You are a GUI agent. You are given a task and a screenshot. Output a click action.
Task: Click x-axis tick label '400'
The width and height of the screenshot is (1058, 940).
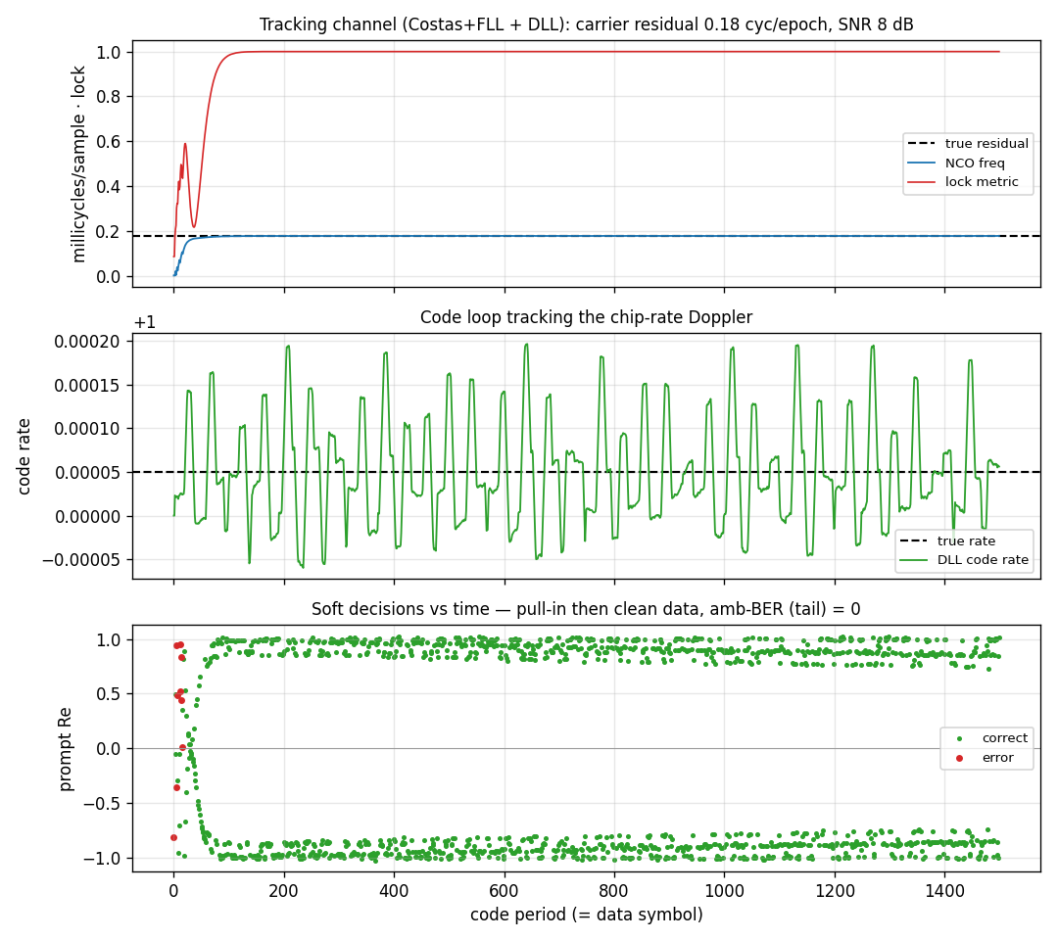[x=394, y=891]
